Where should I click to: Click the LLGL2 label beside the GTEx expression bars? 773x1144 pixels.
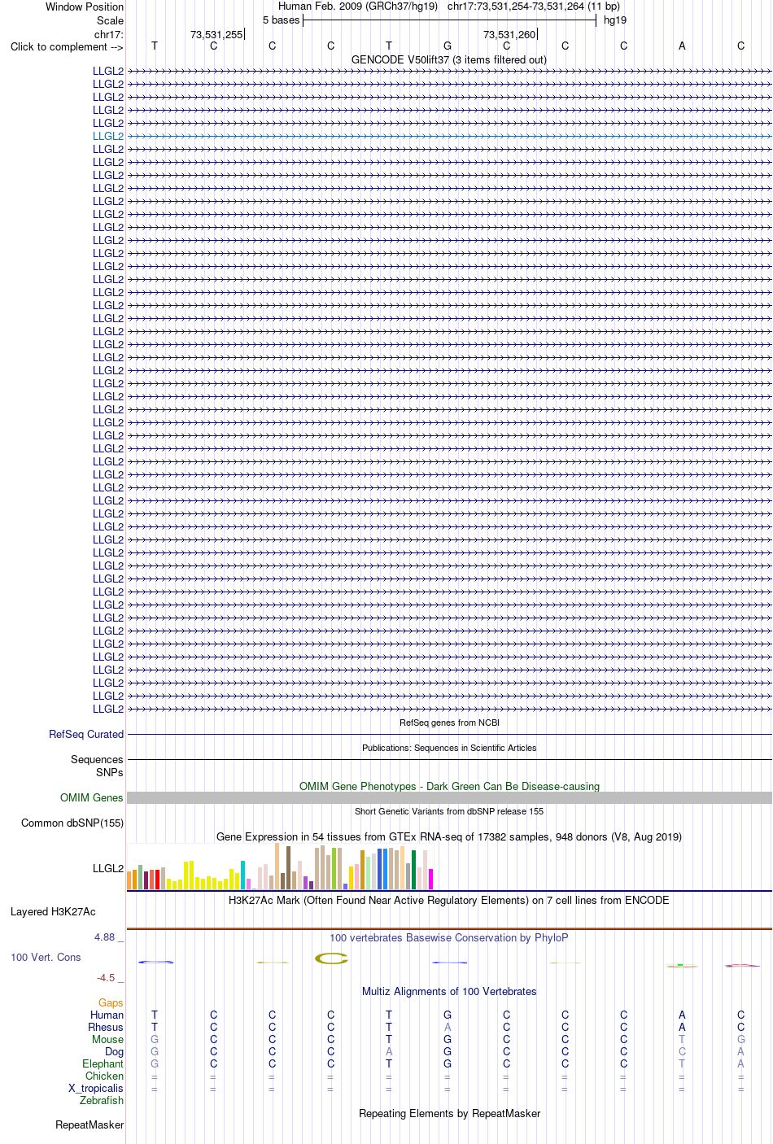(x=108, y=868)
